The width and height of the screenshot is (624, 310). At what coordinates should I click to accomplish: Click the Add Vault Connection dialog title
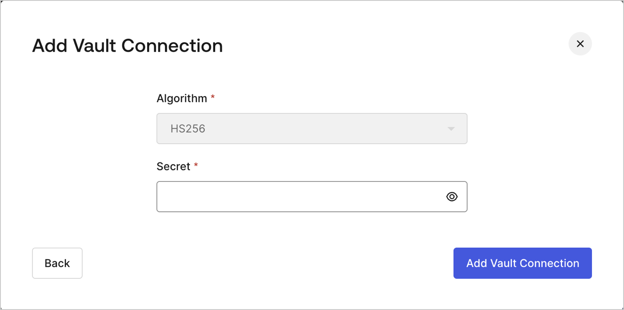(127, 45)
